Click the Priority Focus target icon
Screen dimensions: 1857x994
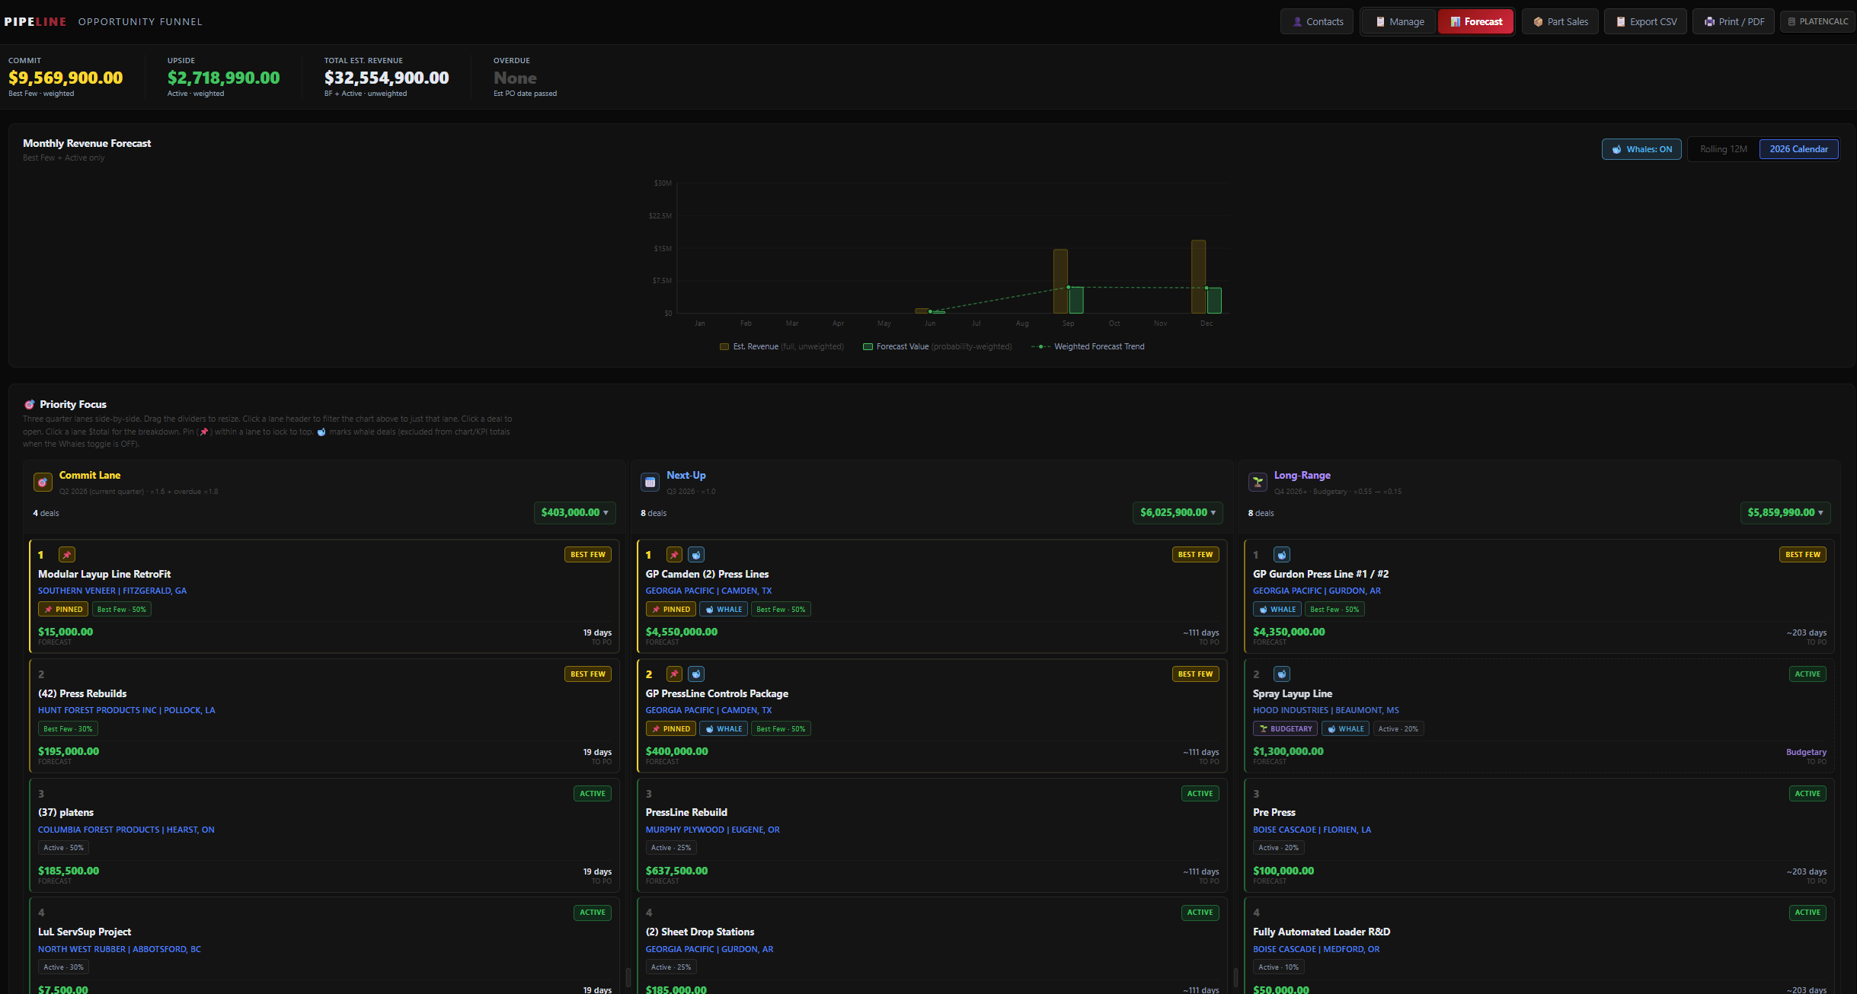pyautogui.click(x=29, y=404)
